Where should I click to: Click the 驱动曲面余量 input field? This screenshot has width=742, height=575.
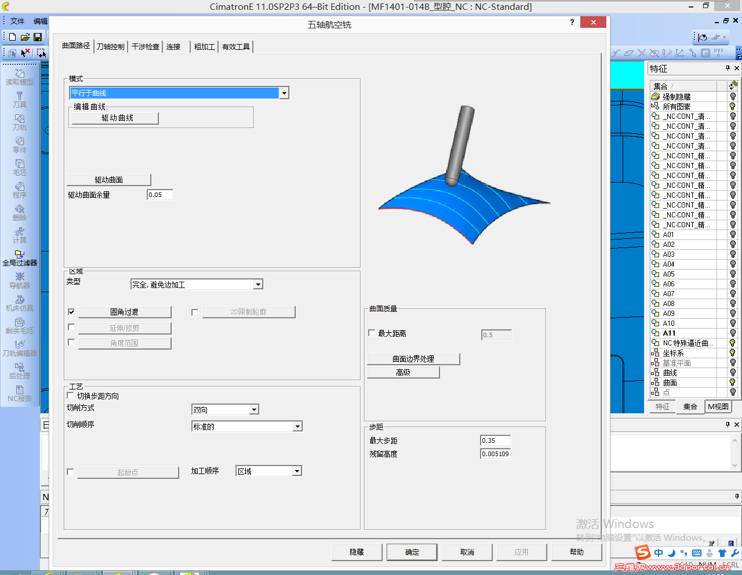[x=160, y=195]
